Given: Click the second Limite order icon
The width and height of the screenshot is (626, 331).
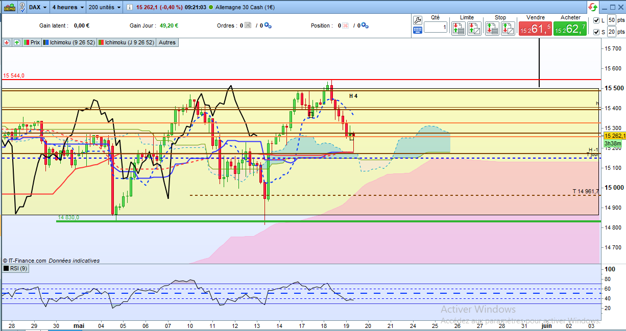Looking at the screenshot, I should click(474, 28).
